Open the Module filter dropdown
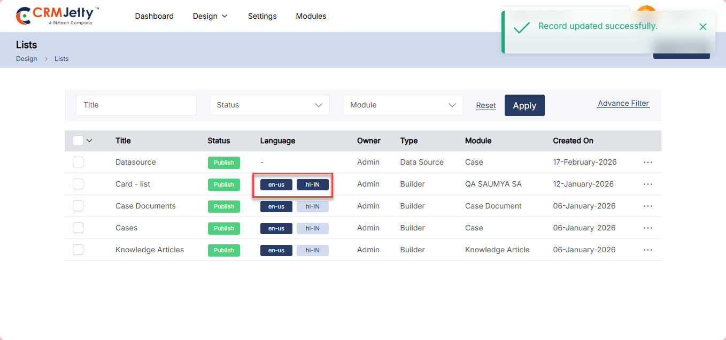 [x=403, y=105]
